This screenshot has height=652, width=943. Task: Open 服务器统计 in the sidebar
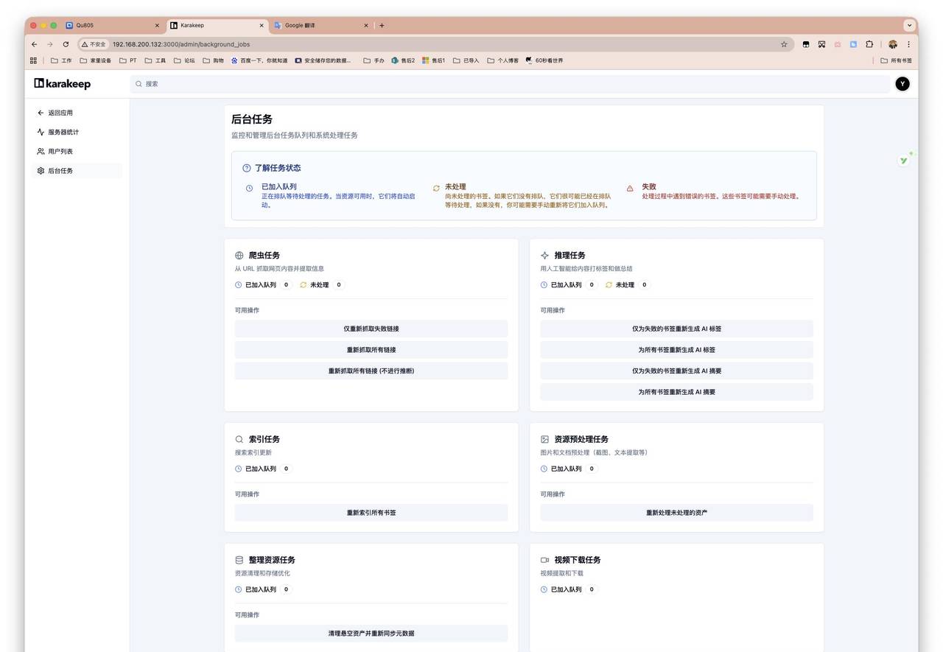(x=63, y=132)
